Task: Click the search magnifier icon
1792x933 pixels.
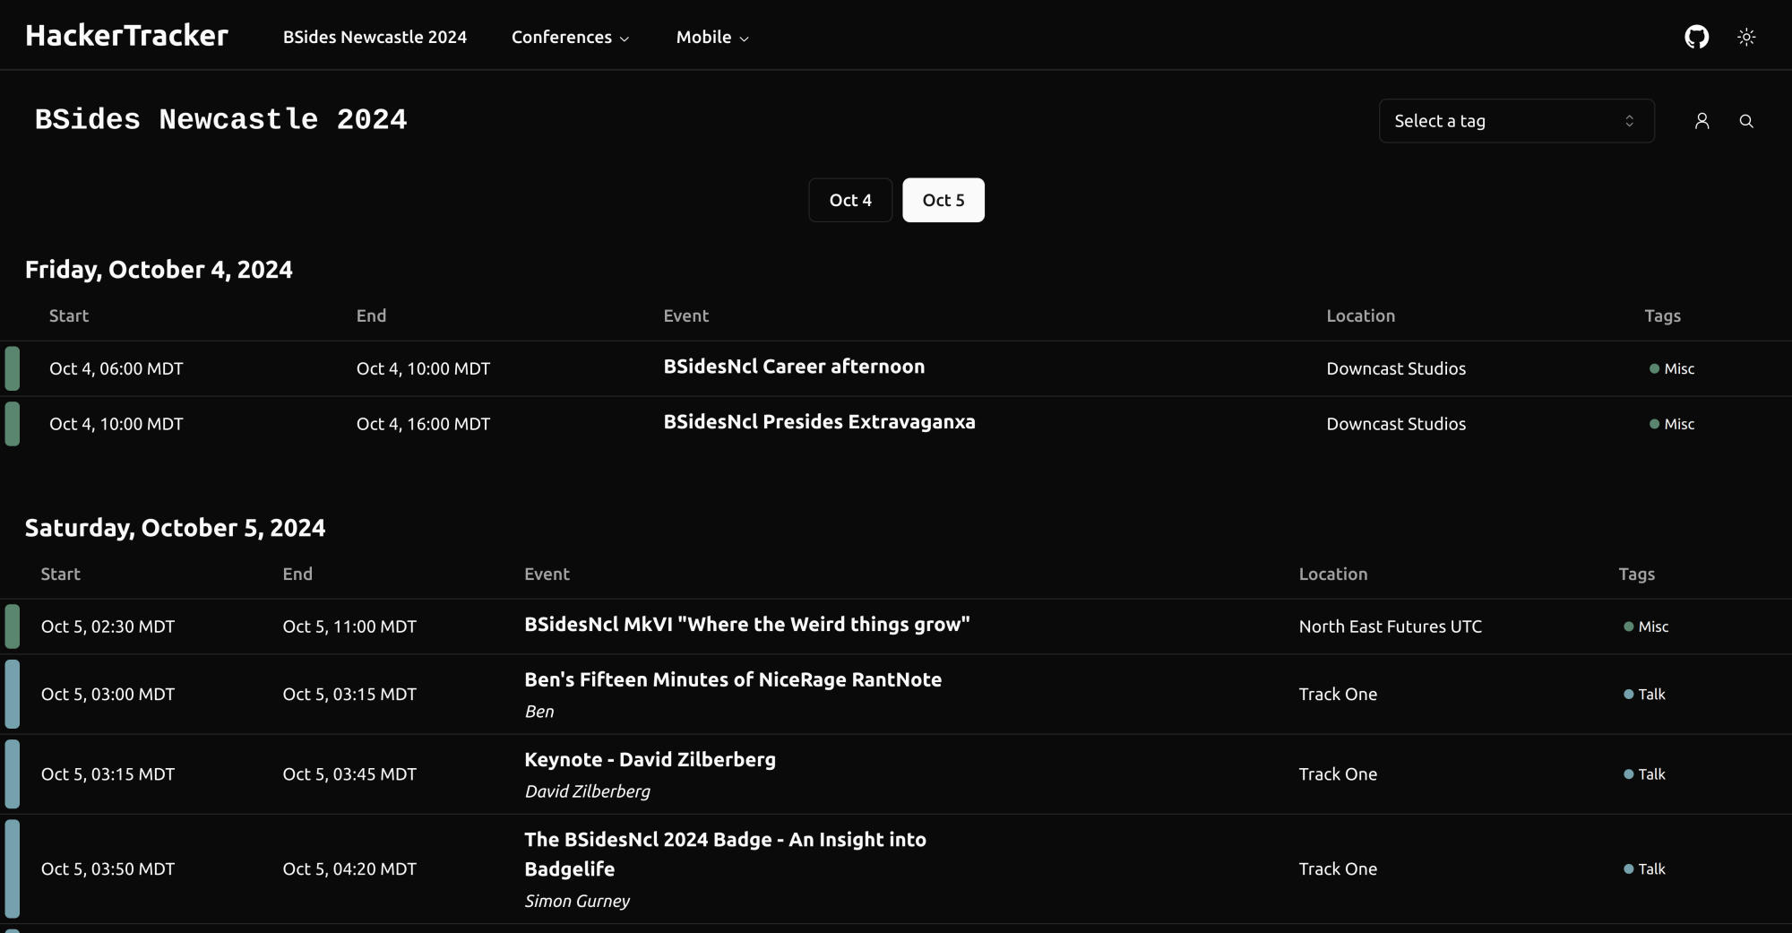Action: pyautogui.click(x=1746, y=121)
